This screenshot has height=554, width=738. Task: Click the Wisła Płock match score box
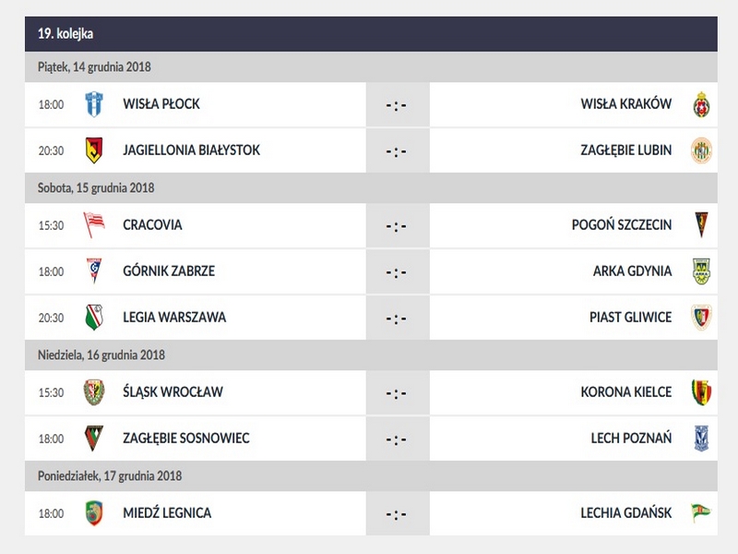(397, 104)
